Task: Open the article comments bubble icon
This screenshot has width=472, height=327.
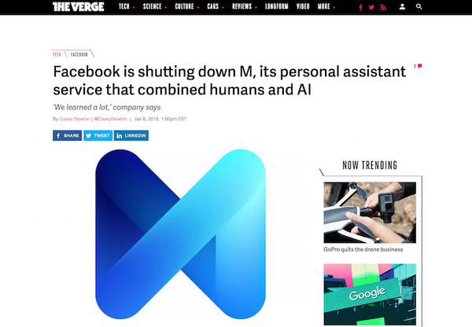Action: pos(419,66)
